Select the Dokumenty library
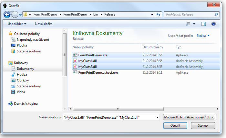This screenshot has width=226, height=138. click(x=26, y=69)
